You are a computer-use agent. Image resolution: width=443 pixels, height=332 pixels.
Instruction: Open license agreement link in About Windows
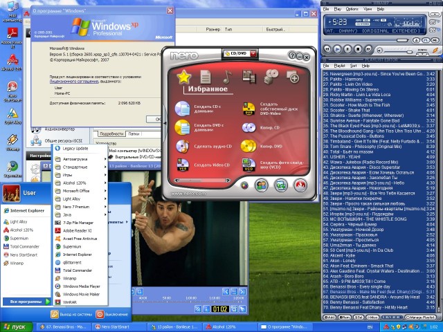click(74, 82)
